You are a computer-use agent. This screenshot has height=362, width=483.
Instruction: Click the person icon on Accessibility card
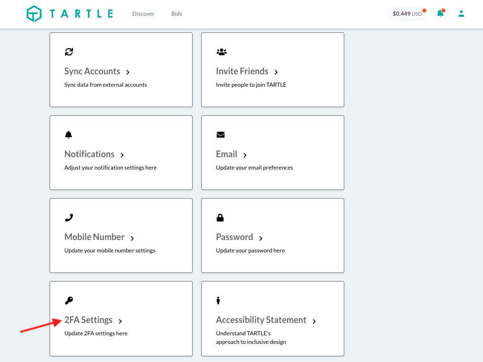click(218, 301)
